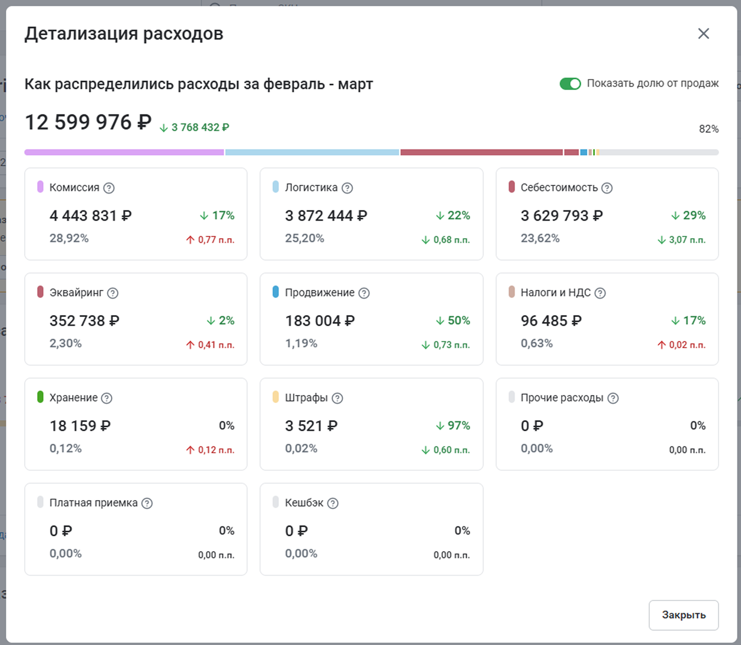Click help icon next to Прочие расходы
The width and height of the screenshot is (741, 645).
tap(613, 398)
